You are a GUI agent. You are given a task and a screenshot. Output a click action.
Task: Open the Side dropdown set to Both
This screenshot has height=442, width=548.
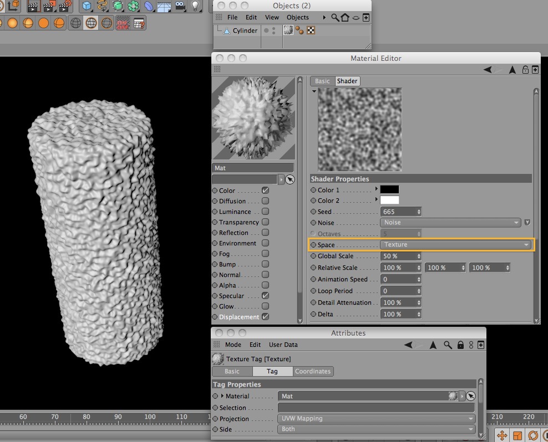click(x=376, y=429)
